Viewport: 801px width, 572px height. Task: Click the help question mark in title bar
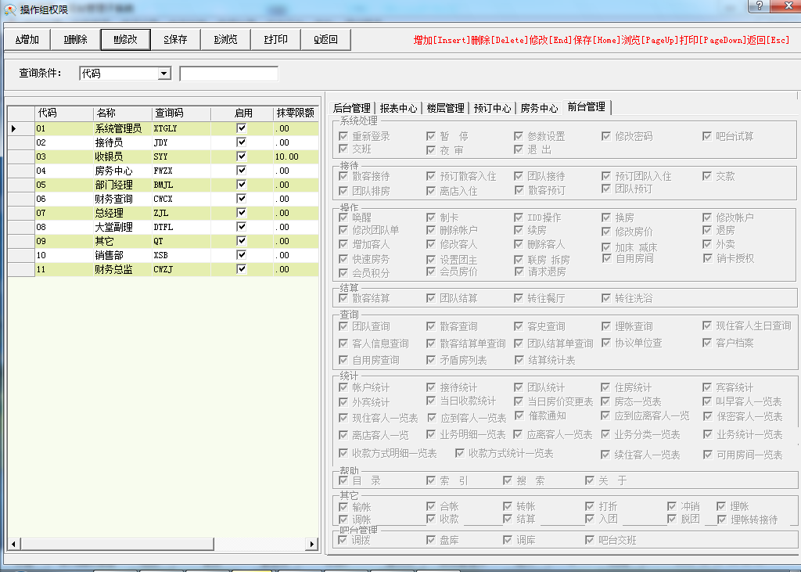(757, 6)
